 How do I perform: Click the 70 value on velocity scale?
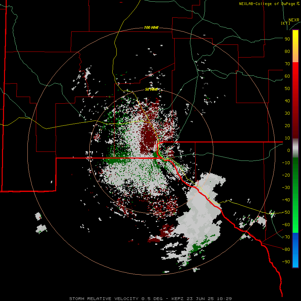point(287,64)
